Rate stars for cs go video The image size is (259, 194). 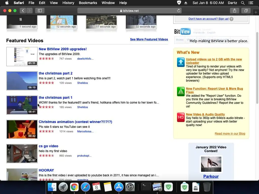click(x=47, y=155)
